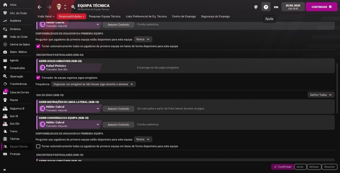Click the club crest badge in header
This screenshot has height=173, width=340.
coord(58,7)
